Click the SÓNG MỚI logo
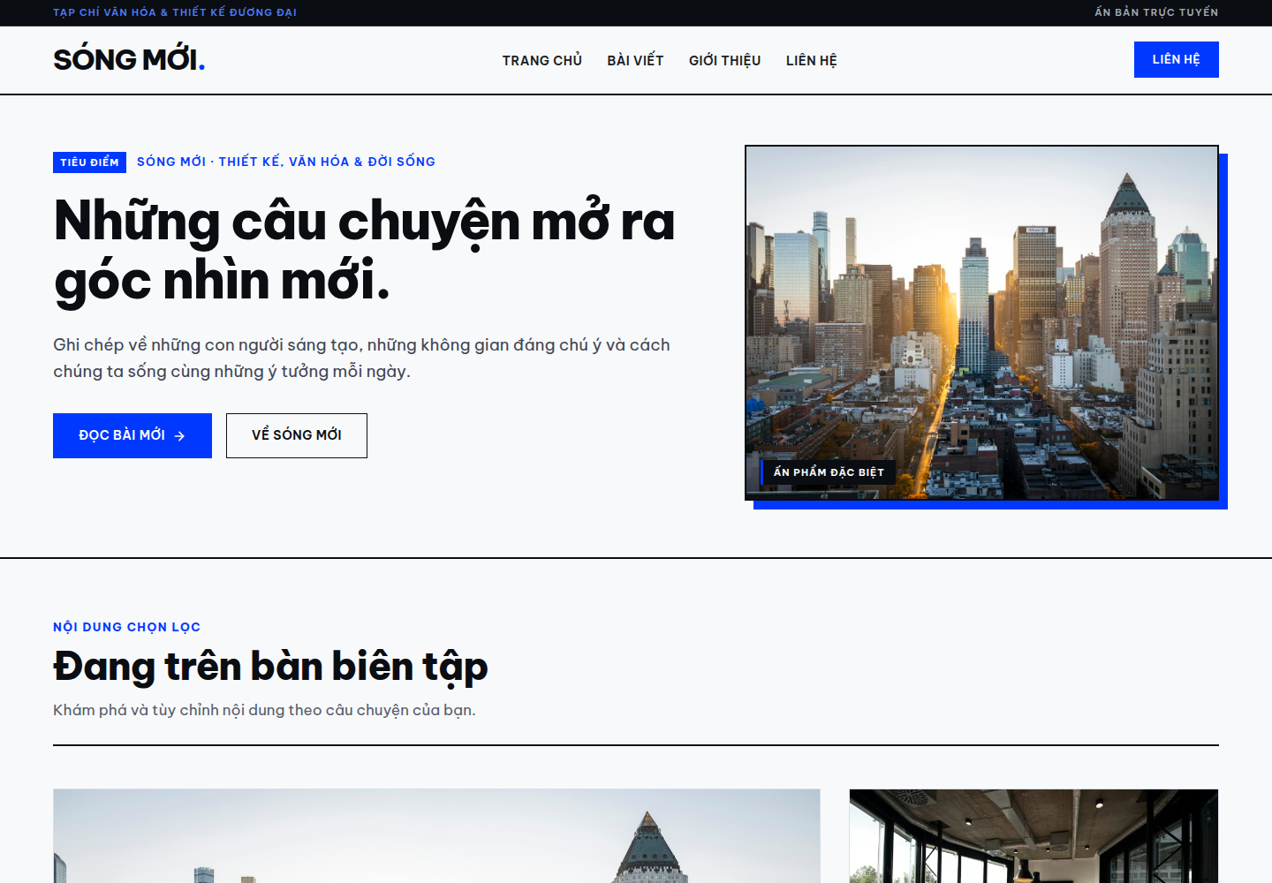Image resolution: width=1272 pixels, height=883 pixels. (x=129, y=59)
